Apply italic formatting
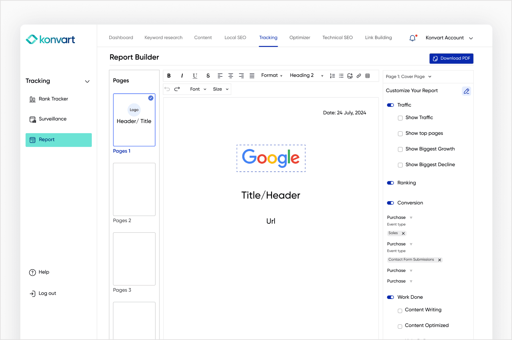 pos(182,76)
